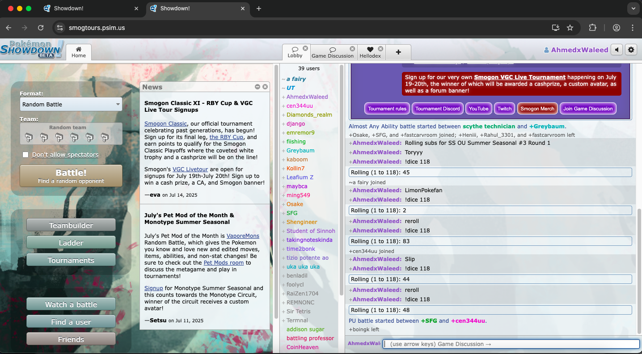Focus the chat message input field
The height and width of the screenshot is (354, 642).
click(511, 344)
